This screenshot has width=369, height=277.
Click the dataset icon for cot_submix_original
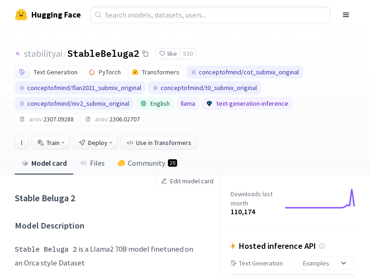[193, 72]
